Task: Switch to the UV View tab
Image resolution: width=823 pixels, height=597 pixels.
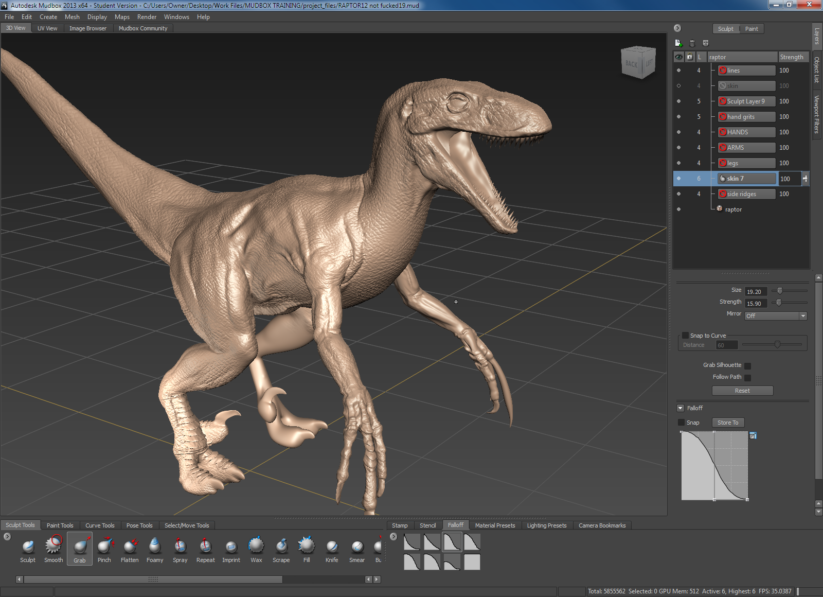Action: click(47, 28)
